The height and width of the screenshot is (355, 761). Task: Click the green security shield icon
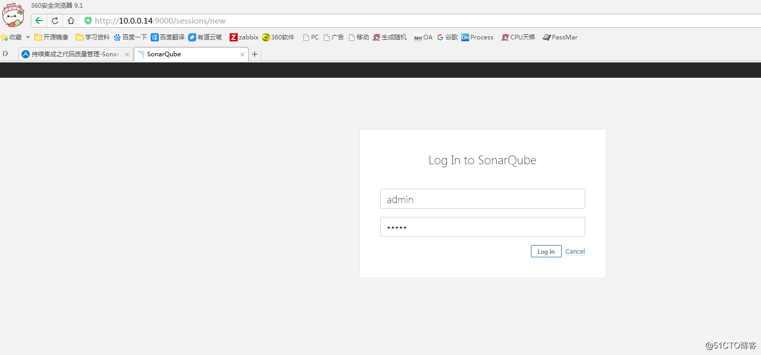coord(88,21)
